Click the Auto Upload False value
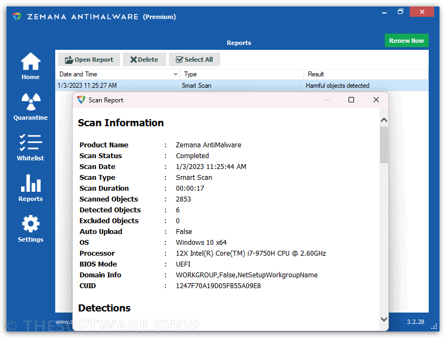Image resolution: width=446 pixels, height=338 pixels. click(184, 231)
